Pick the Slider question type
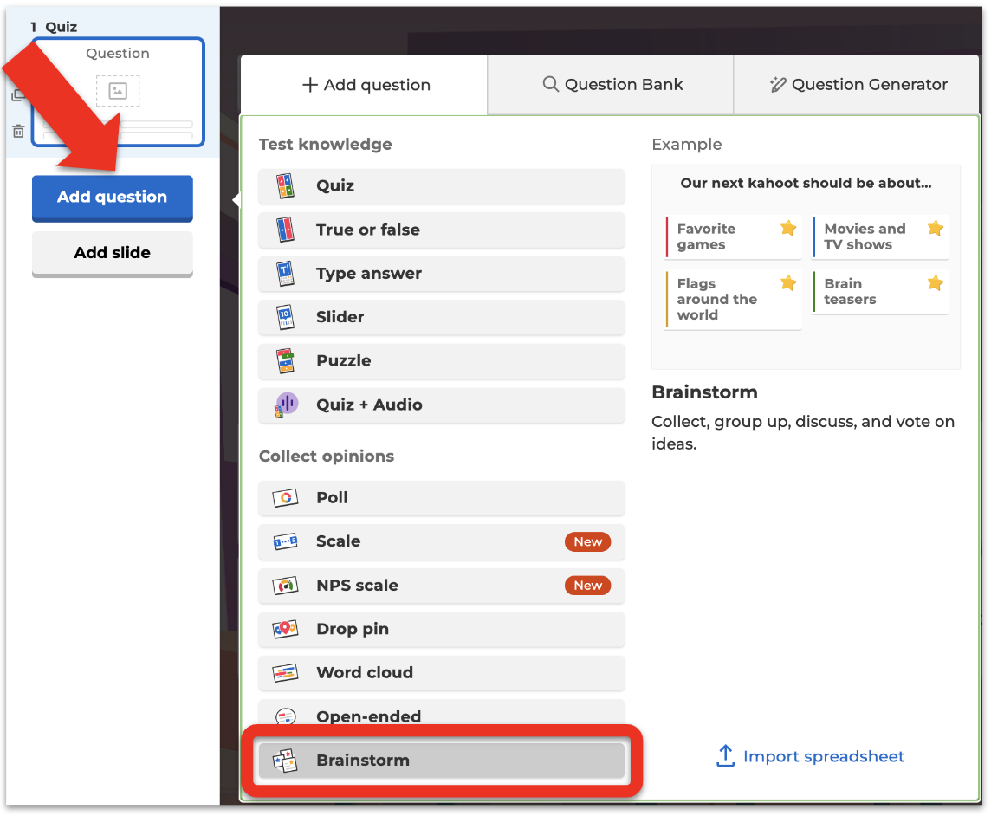Screen dimensions: 991x816 click(442, 317)
